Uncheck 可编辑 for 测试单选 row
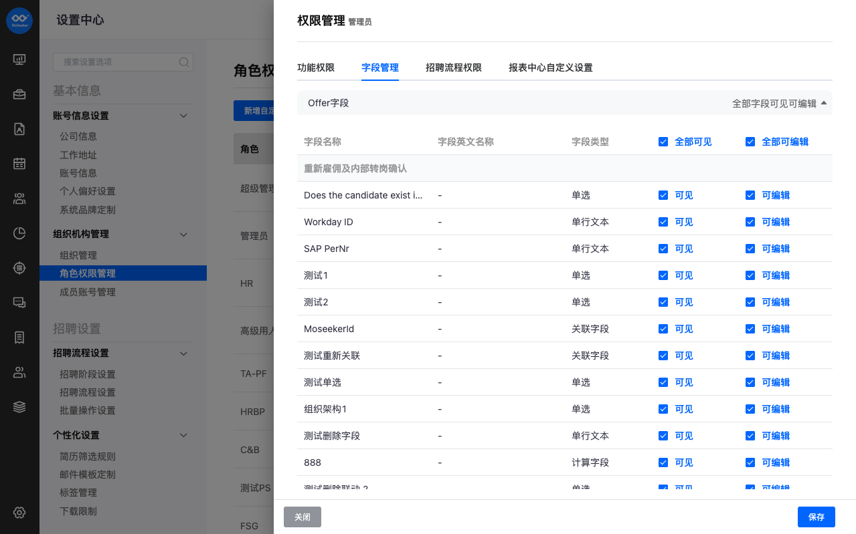856x534 pixels. coord(750,382)
